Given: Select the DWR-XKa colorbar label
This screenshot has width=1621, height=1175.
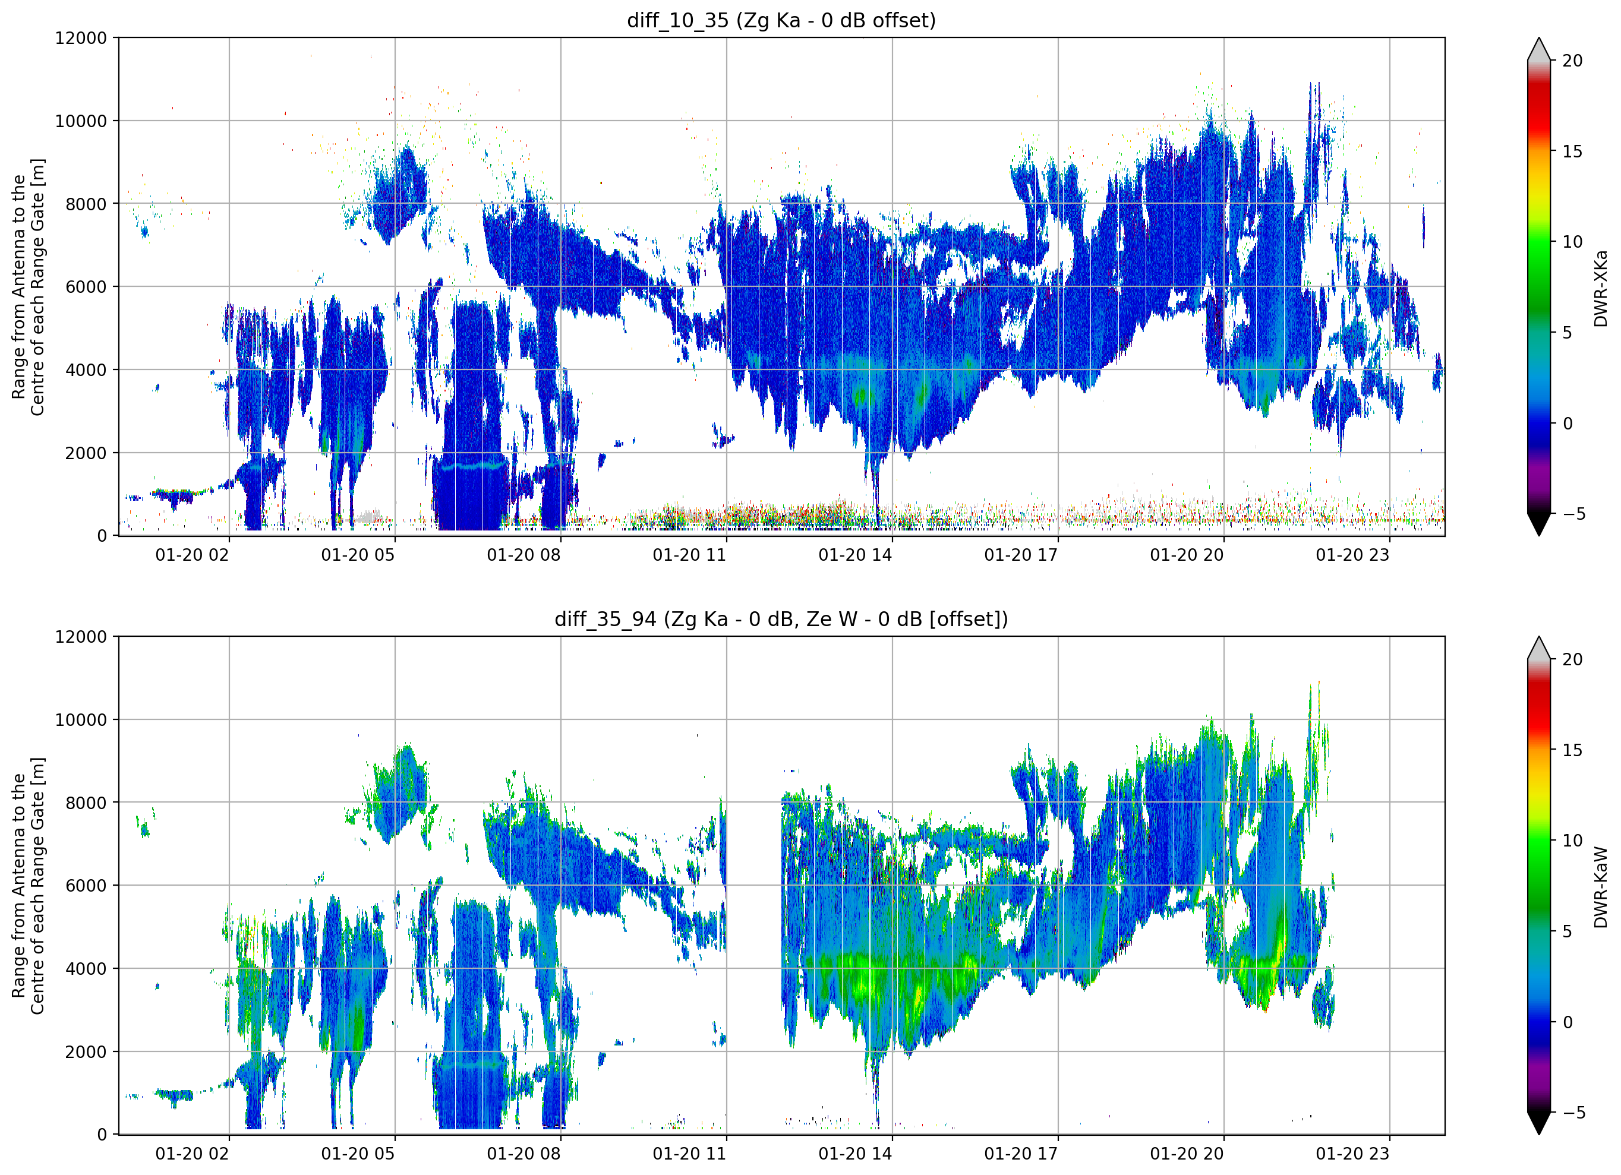Looking at the screenshot, I should point(1600,288).
